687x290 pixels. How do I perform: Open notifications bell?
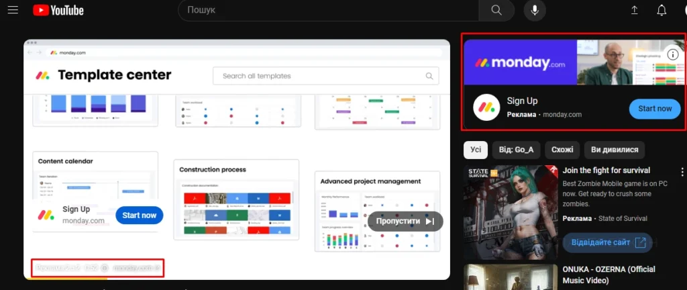(x=662, y=11)
